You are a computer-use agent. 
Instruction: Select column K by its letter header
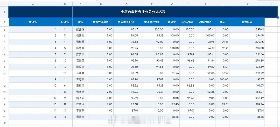(247, 4)
